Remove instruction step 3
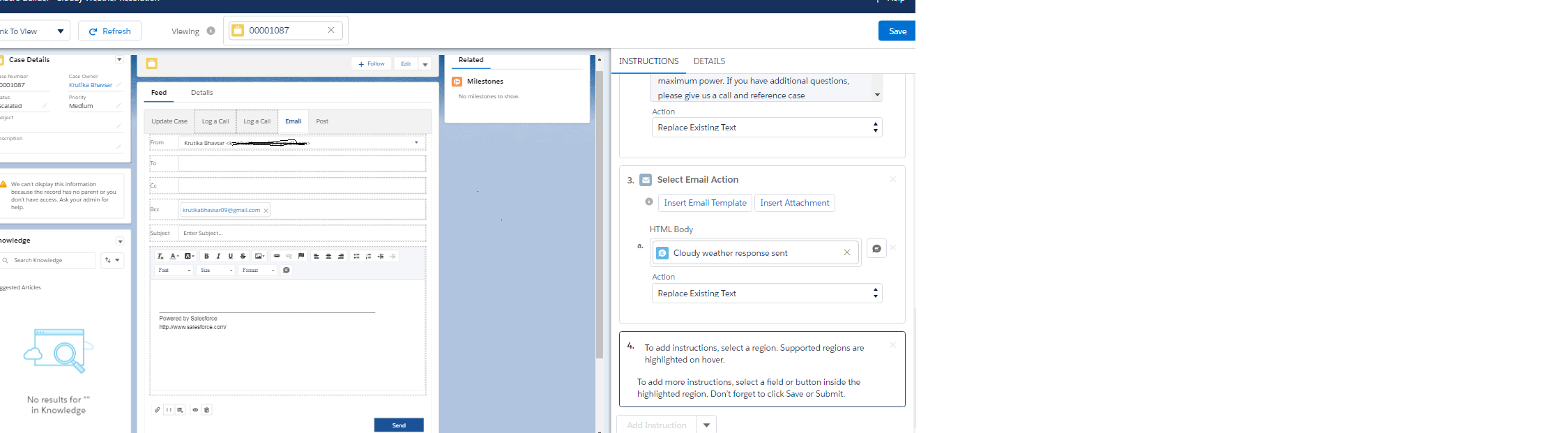The width and height of the screenshot is (1545, 433). 892,179
